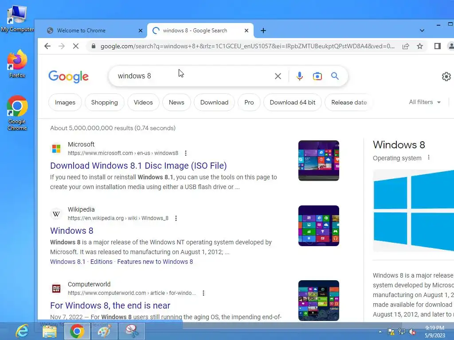The width and height of the screenshot is (454, 340).
Task: Open Google quick settings gear
Action: [x=446, y=76]
